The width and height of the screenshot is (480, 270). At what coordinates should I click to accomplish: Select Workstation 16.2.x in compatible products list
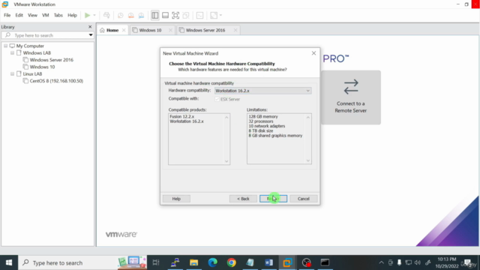pyautogui.click(x=187, y=121)
